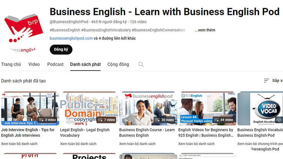Click the channel search magnifier icon
283x159 pixels.
(141, 64)
